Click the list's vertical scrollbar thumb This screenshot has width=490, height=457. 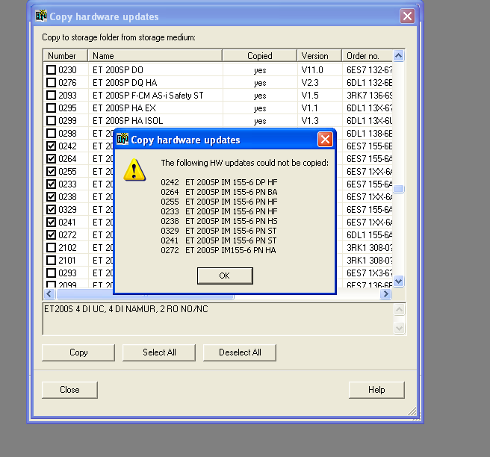398,189
